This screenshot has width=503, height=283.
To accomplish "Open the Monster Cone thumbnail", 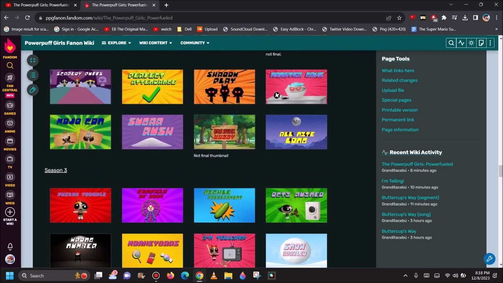I will [296, 87].
